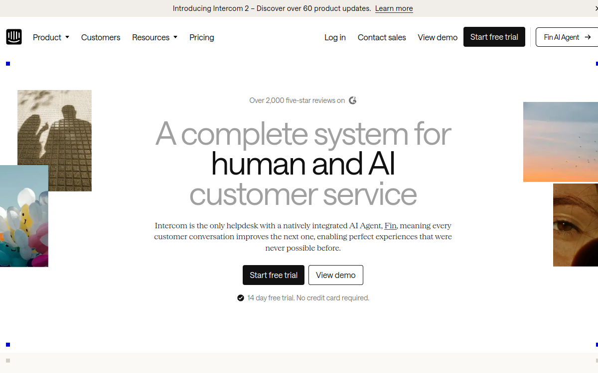Screen dimensions: 598x373
Task: Click the "Over 2,000 five-star reviews on" text
Action: [x=297, y=100]
